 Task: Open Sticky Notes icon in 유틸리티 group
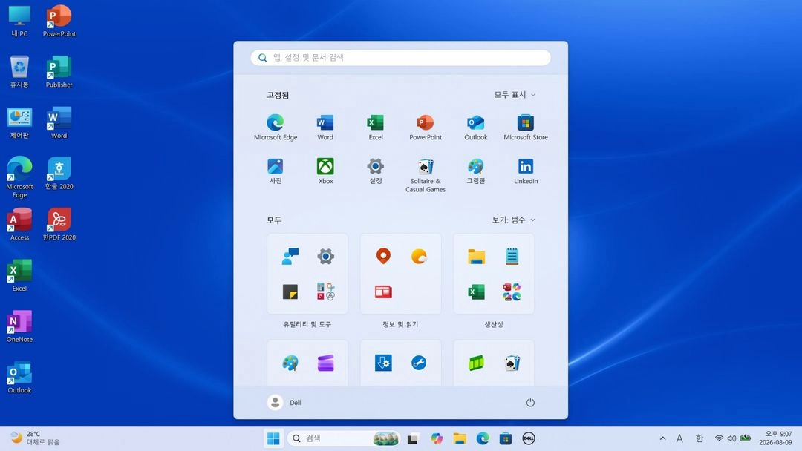[290, 292]
